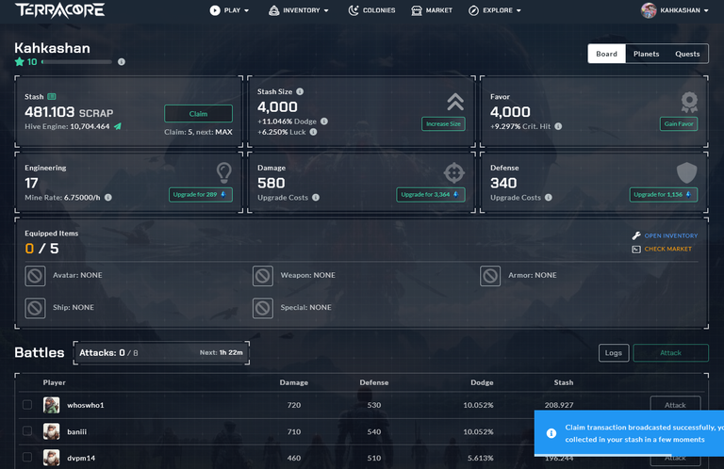Click the Market stall icon

pos(416,10)
